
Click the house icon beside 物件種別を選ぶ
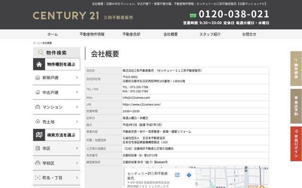(x=39, y=64)
